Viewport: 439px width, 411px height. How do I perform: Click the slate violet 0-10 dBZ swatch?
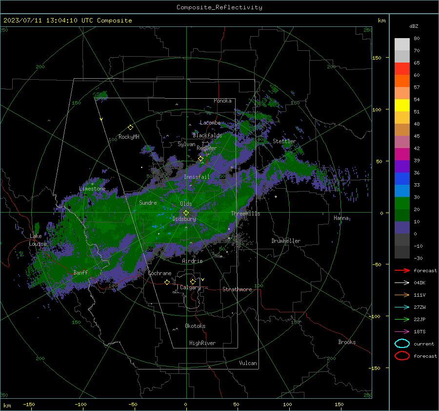click(x=402, y=228)
